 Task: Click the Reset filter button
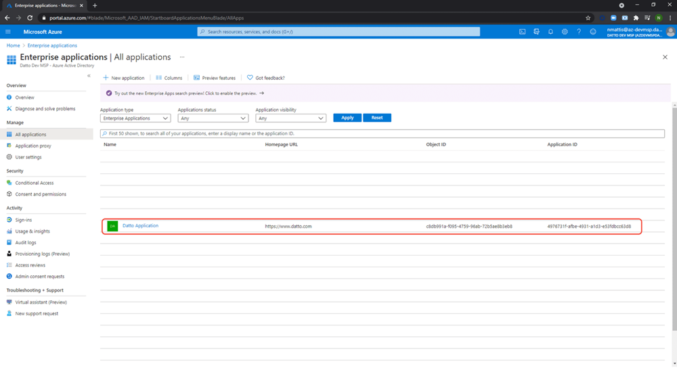point(377,118)
